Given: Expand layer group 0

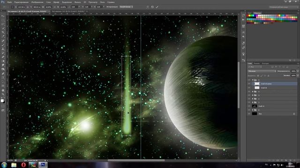Looking at the screenshot, I should (x=253, y=110).
